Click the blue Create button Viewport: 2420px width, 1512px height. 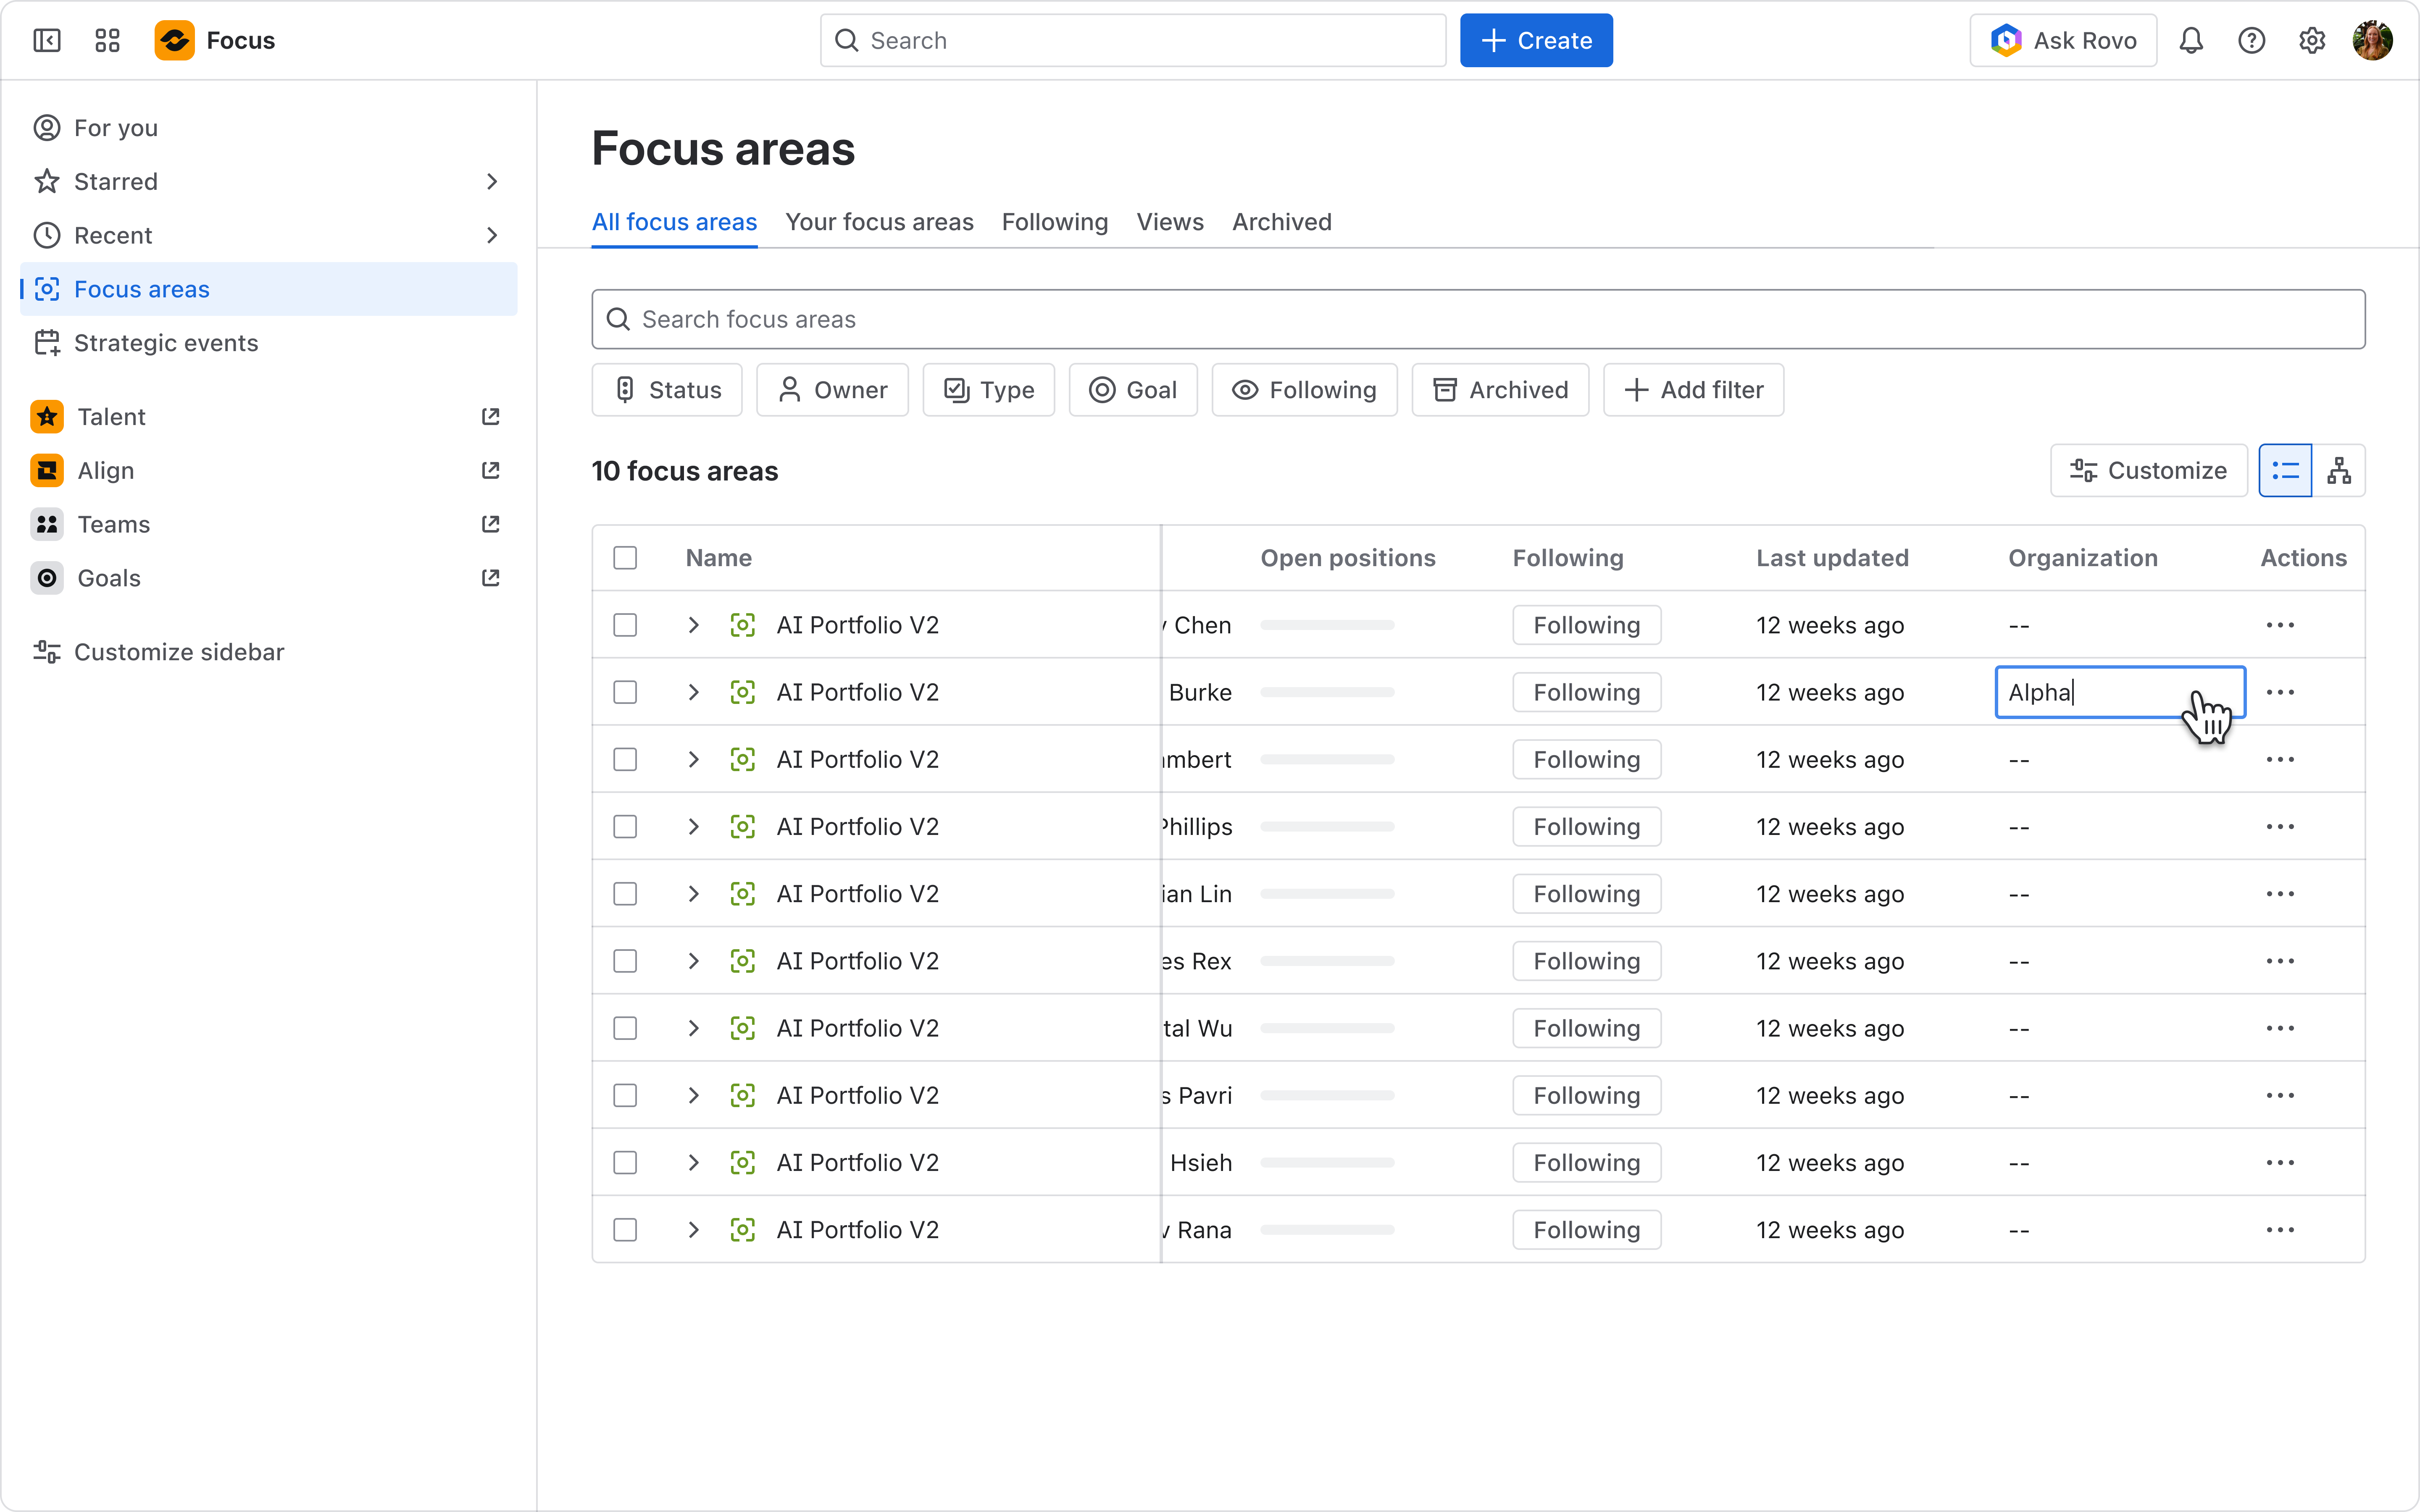(x=1536, y=40)
